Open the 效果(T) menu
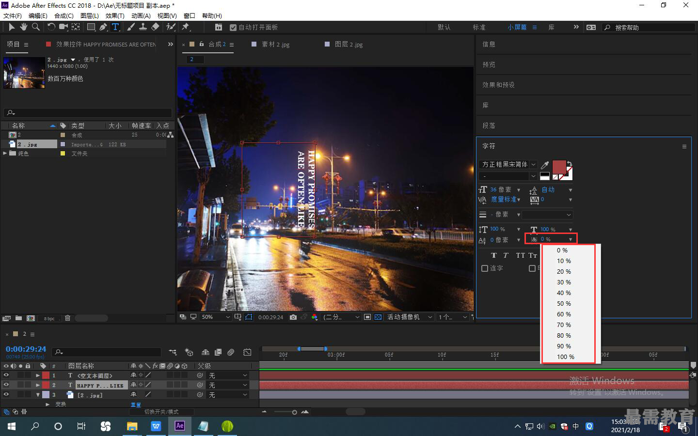This screenshot has height=436, width=698. pyautogui.click(x=115, y=16)
